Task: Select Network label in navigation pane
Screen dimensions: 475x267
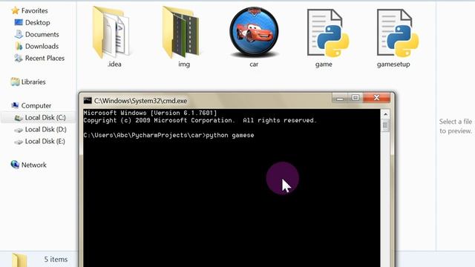Action: (34, 165)
